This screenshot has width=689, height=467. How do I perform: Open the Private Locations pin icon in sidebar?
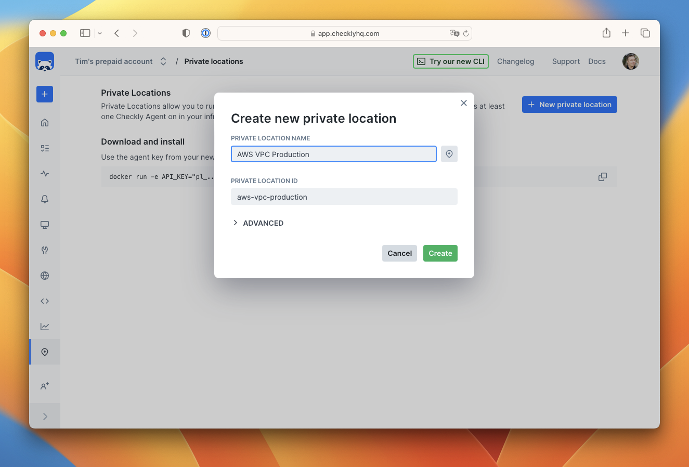coord(44,352)
